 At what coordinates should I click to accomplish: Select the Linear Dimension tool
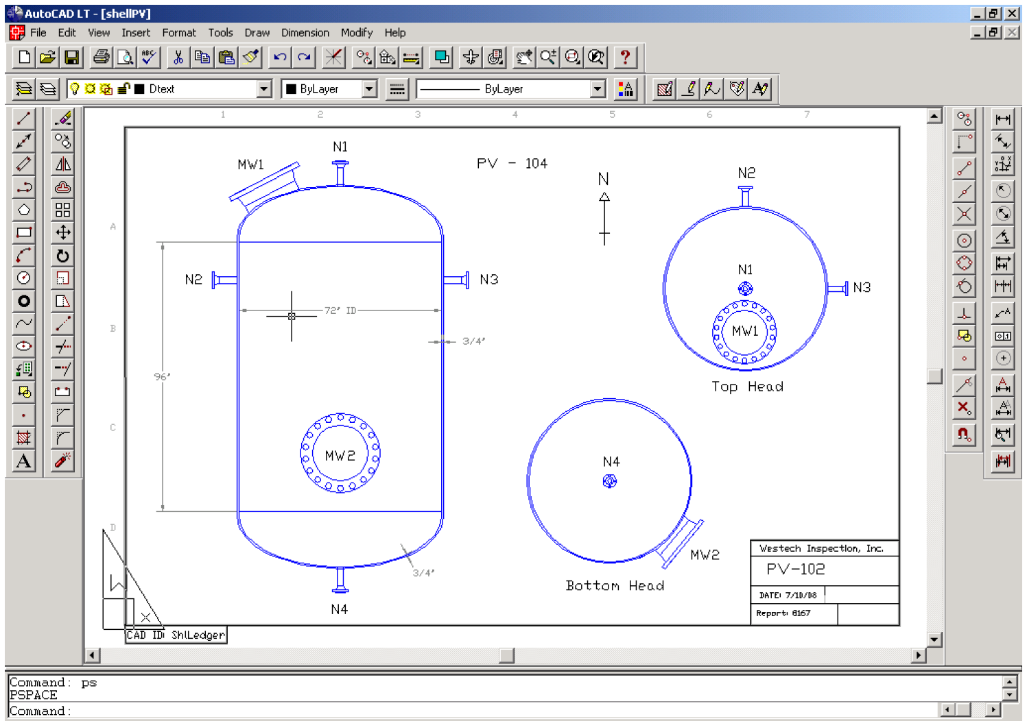point(1002,118)
